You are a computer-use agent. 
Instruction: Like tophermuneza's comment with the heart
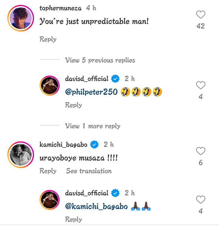[200, 15]
